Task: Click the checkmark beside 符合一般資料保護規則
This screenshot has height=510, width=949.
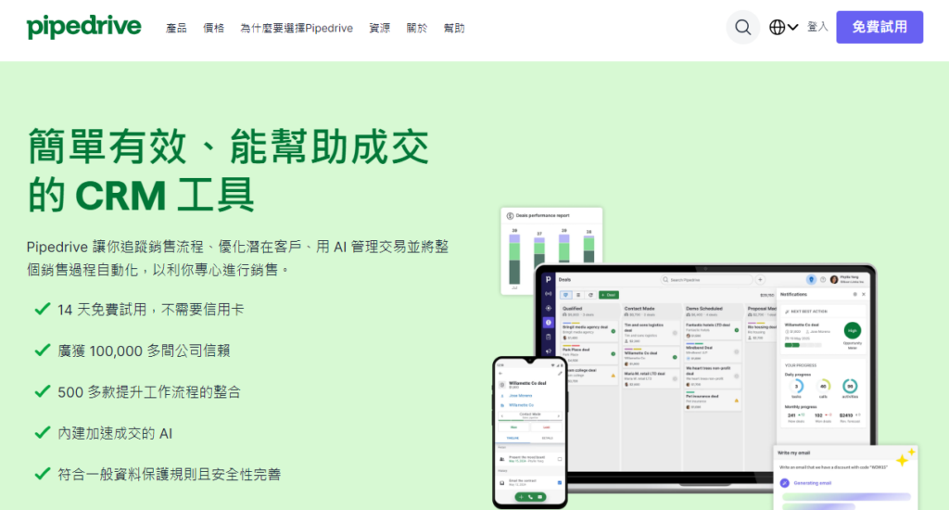Action: click(43, 474)
